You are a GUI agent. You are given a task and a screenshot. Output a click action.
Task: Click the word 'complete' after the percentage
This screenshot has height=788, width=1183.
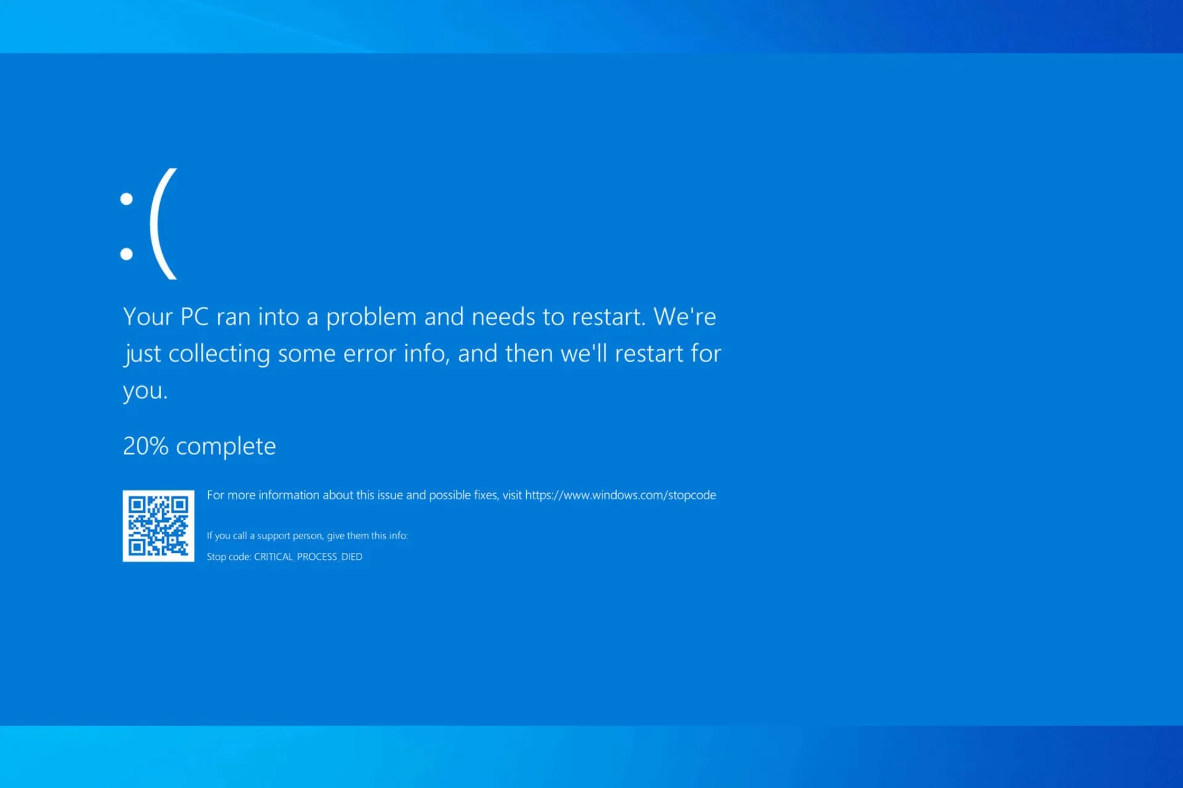tap(226, 446)
